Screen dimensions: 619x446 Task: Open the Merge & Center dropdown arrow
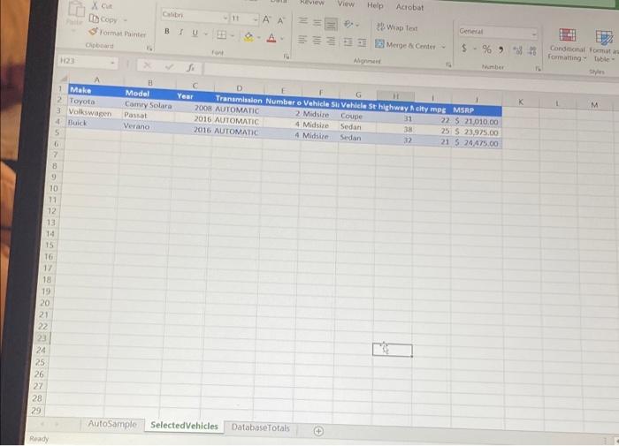(443, 47)
